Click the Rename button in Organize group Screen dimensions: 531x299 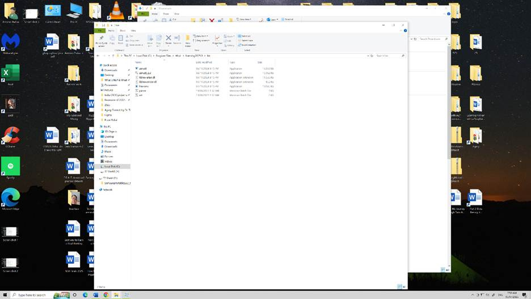[177, 40]
